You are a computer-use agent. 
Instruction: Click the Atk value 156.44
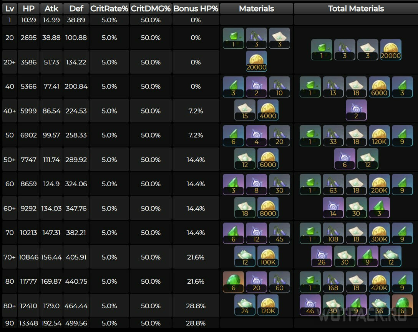pos(51,257)
